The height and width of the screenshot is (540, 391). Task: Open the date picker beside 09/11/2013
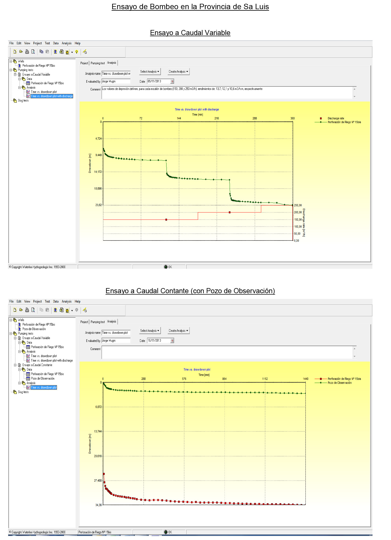(x=172, y=82)
